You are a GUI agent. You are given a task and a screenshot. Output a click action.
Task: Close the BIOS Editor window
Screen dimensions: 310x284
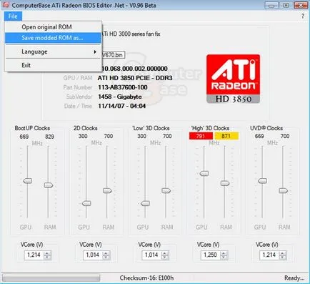point(301,5)
